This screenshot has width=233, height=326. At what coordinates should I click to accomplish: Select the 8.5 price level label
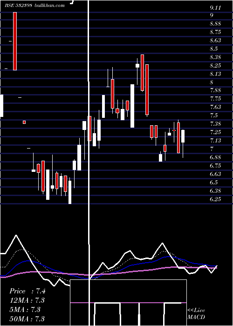[214, 49]
